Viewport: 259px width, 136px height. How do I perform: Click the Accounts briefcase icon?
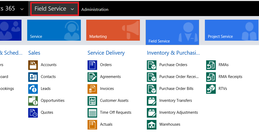(33, 65)
